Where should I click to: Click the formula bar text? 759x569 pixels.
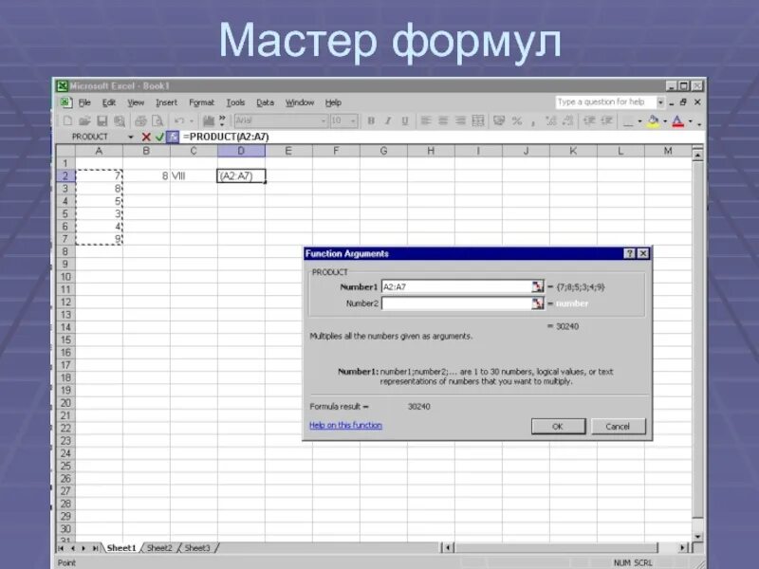pyautogui.click(x=226, y=137)
